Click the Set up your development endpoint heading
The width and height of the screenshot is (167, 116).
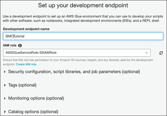[x=83, y=5]
